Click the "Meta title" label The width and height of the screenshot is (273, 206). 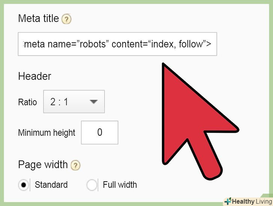click(38, 19)
